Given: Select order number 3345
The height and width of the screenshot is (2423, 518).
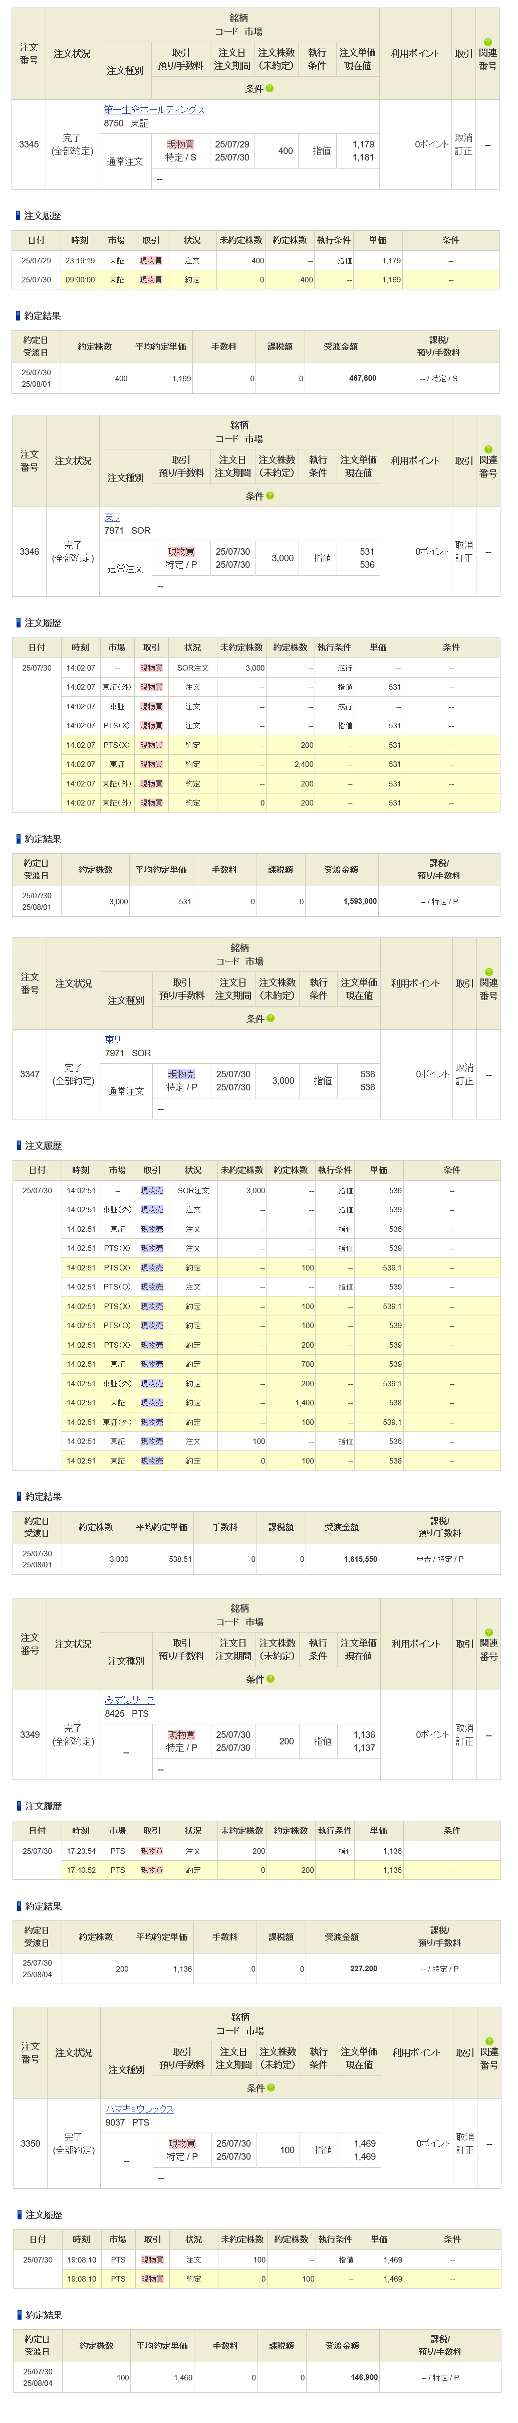Looking at the screenshot, I should (29, 145).
